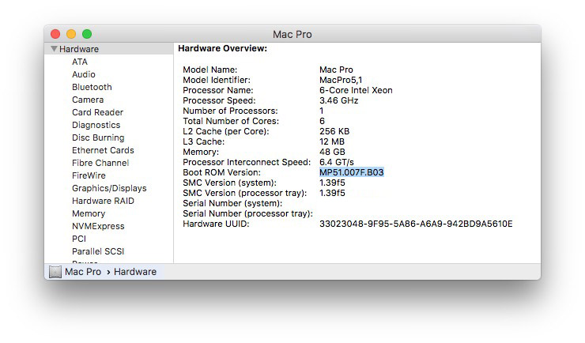
Task: Click the Memory value 48 GB
Action: [x=332, y=152]
